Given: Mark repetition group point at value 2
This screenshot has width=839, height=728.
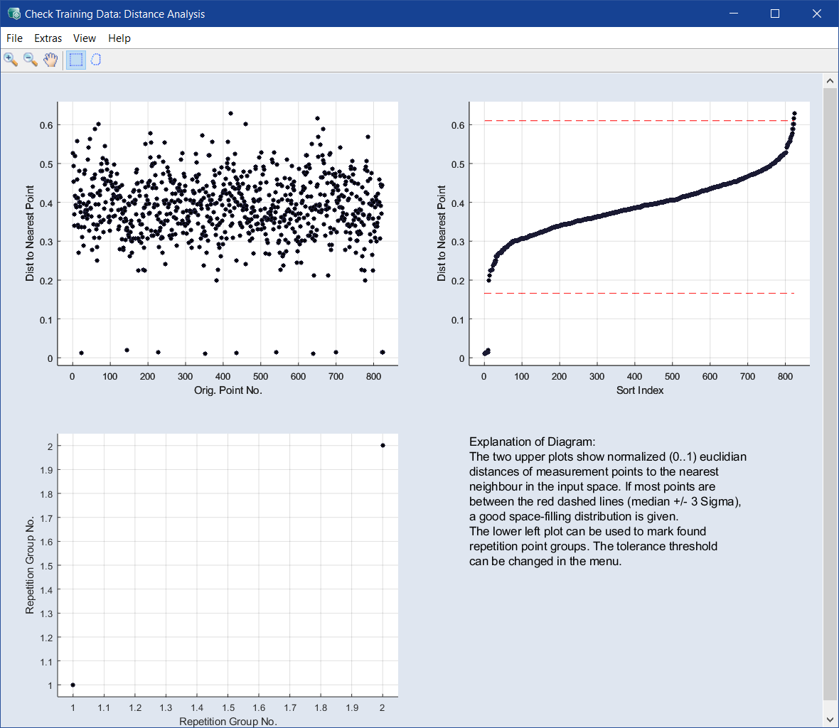Looking at the screenshot, I should click(x=383, y=446).
